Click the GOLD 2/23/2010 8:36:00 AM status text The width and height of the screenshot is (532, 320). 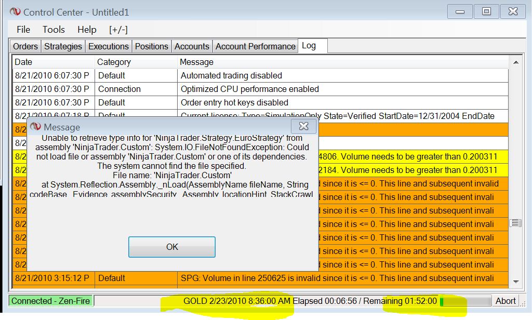coord(237,301)
